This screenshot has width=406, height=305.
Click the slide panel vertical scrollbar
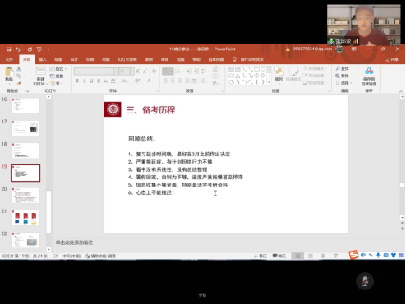point(48,173)
